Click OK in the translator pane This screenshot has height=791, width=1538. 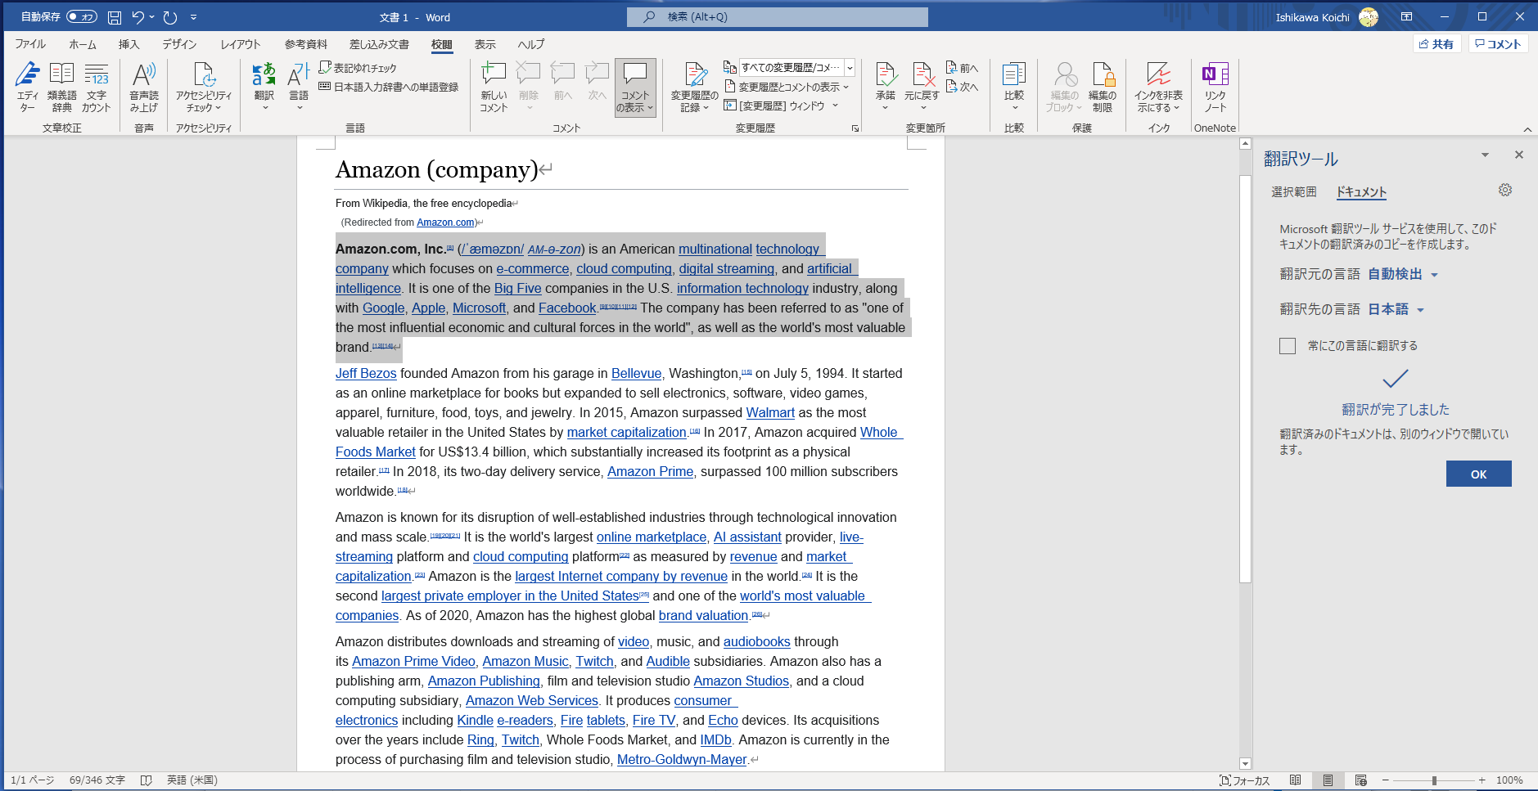click(x=1478, y=474)
